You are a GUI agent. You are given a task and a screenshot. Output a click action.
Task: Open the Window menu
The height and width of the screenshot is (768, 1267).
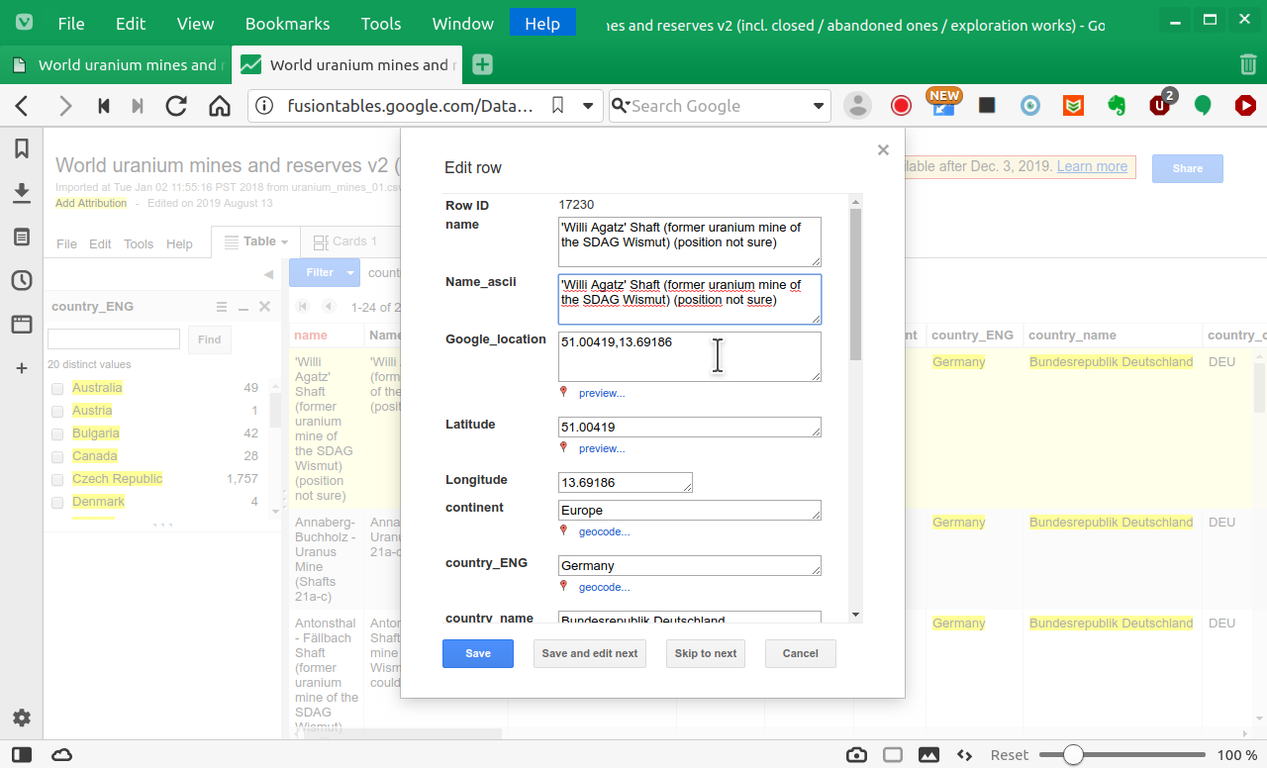point(463,24)
